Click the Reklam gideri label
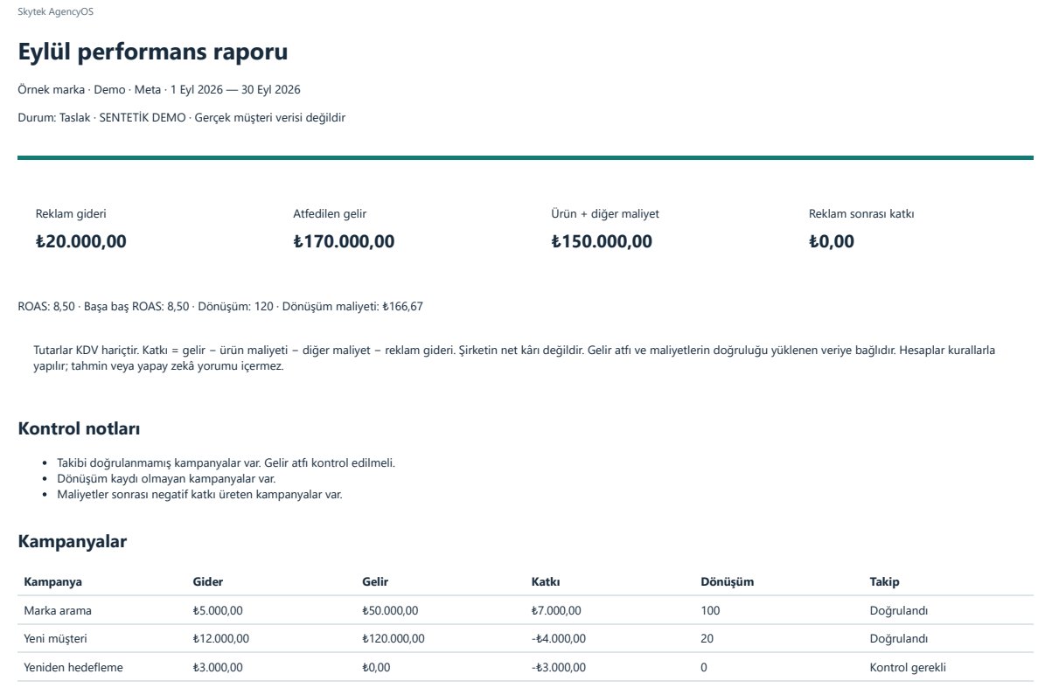 point(72,213)
